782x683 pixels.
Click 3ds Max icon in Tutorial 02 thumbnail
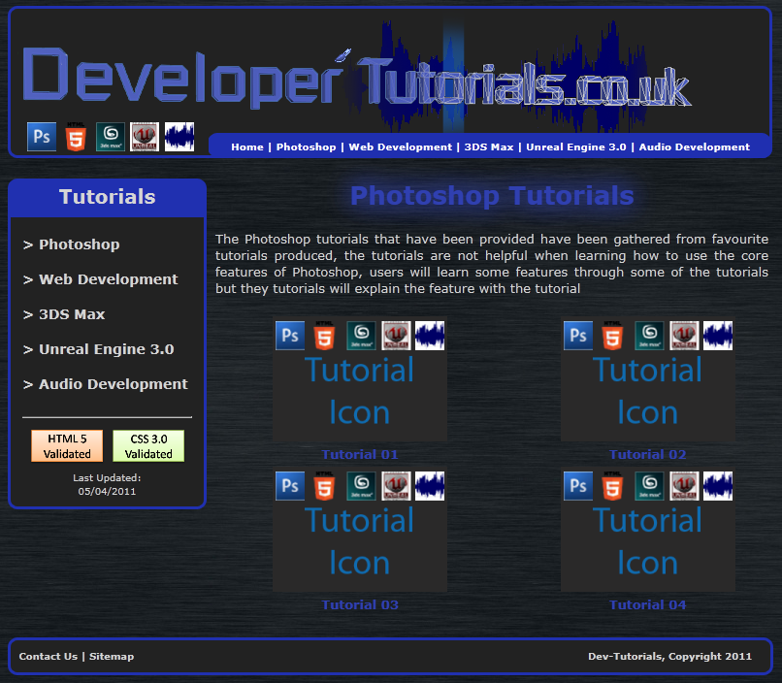tap(649, 336)
